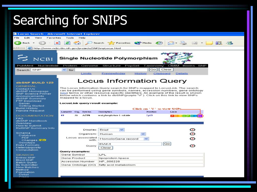
Task: Follow the GO link in description text
Action: pyautogui.click(x=64, y=93)
